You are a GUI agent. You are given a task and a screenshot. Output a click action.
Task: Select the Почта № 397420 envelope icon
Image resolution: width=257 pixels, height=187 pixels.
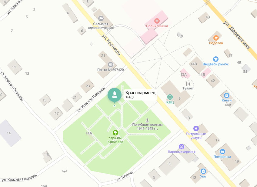[111, 65]
